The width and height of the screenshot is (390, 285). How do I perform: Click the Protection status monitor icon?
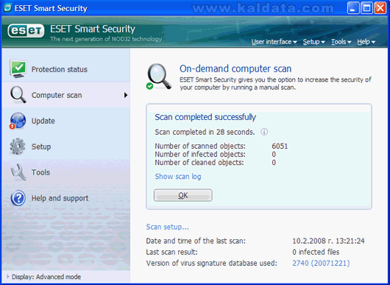tap(18, 69)
